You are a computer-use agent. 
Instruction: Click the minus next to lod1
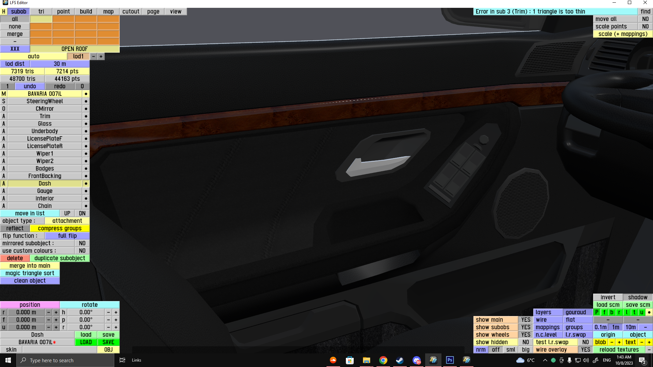point(94,56)
